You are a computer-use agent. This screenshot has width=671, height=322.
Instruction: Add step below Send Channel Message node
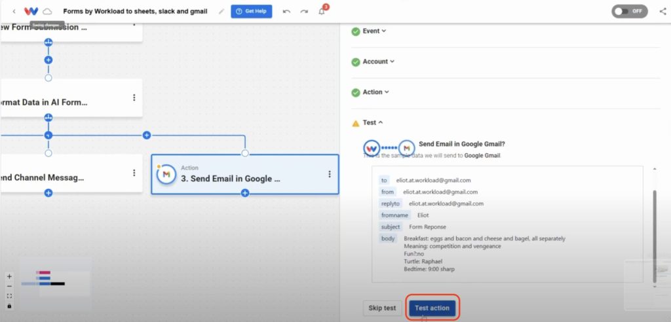click(x=48, y=193)
